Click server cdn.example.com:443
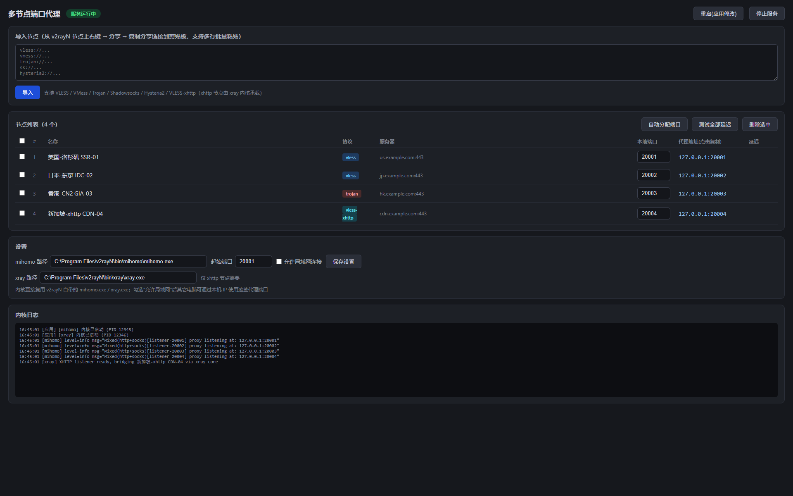The width and height of the screenshot is (793, 496). point(403,214)
